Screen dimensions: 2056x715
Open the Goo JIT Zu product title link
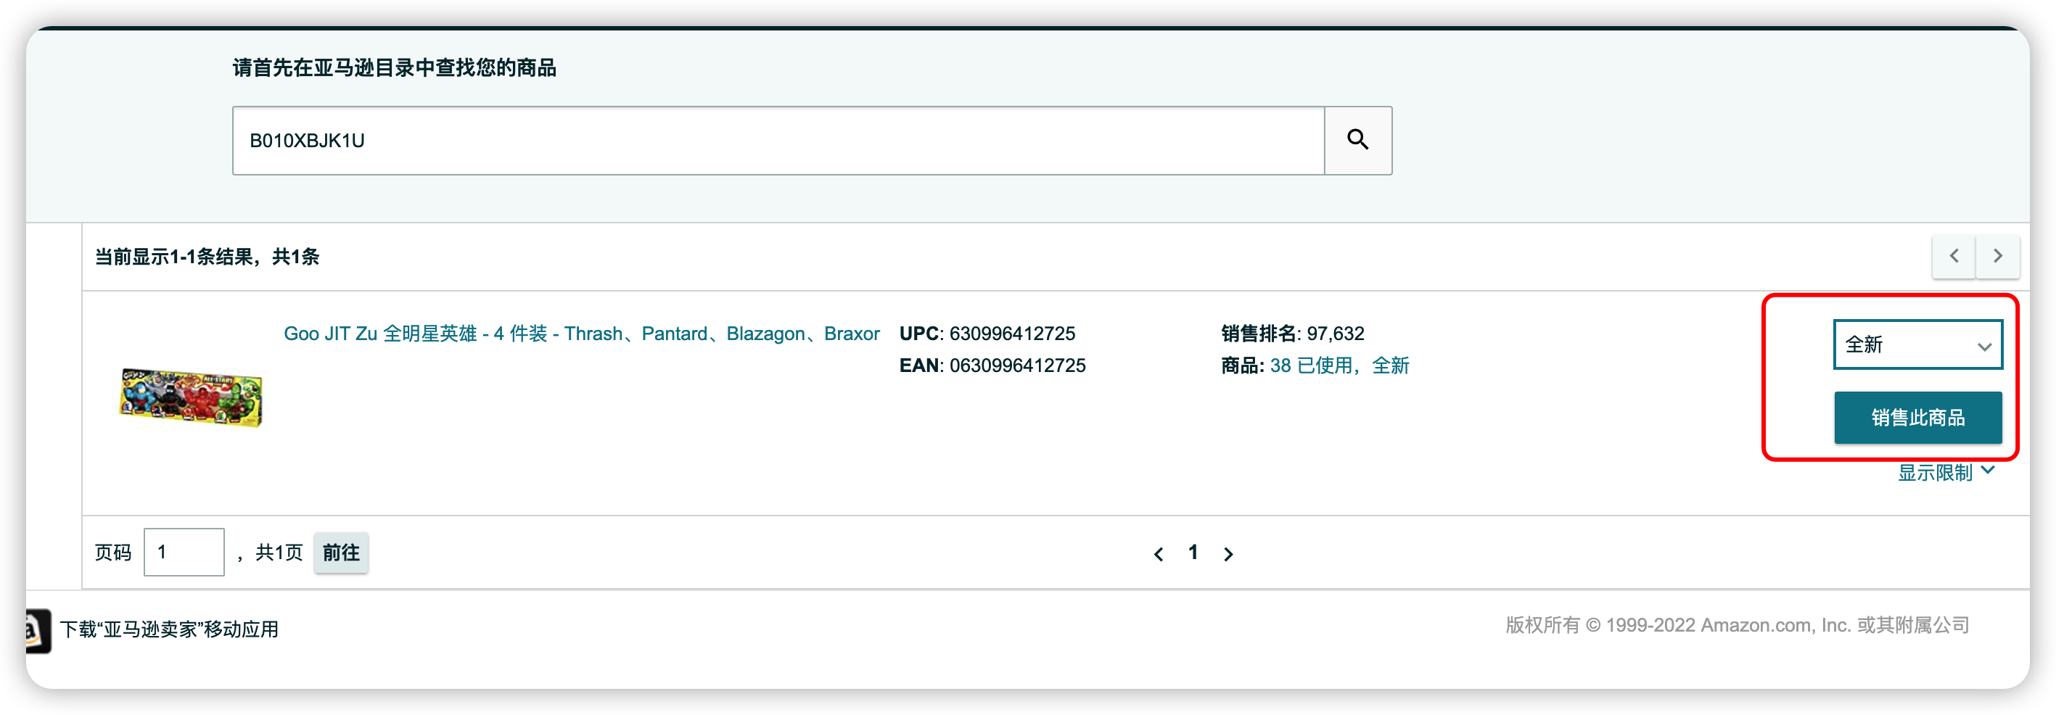point(582,334)
